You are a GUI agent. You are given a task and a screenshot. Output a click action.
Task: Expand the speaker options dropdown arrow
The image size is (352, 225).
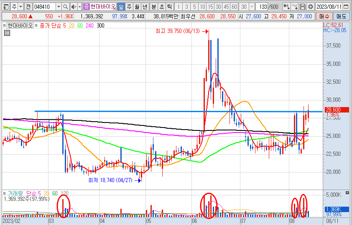pos(79,7)
